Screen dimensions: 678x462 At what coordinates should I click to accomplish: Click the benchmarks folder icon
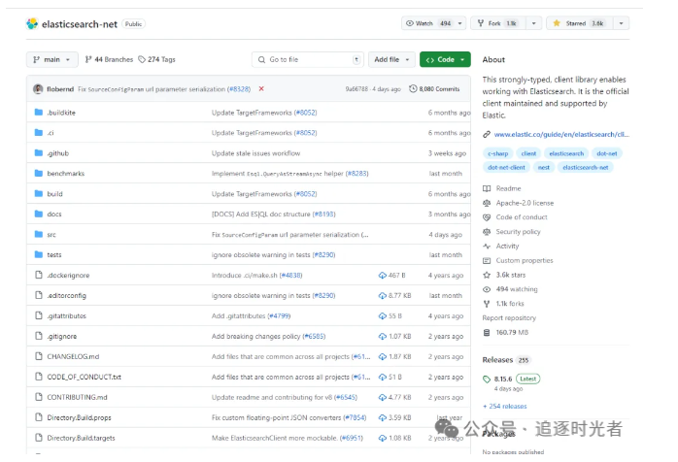tap(39, 174)
